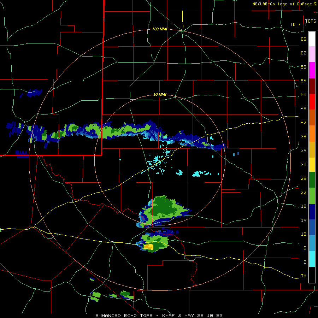Click the 54 legend value
The width and height of the screenshot is (318, 318).
[x=304, y=81]
